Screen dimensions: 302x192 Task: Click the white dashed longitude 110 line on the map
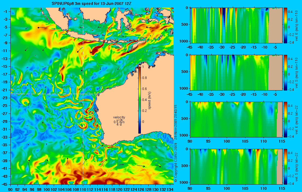point(83,96)
